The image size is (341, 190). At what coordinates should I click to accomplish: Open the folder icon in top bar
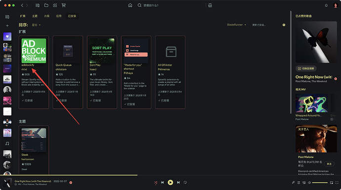pos(46,5)
